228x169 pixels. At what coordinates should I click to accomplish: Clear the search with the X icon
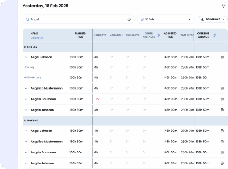(129, 19)
